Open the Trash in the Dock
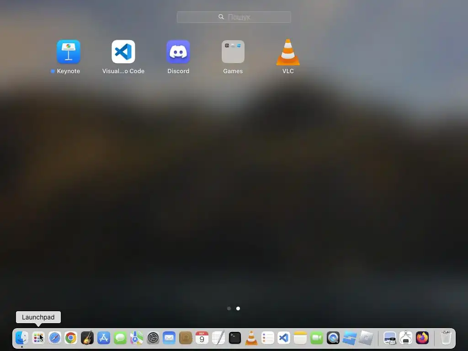Viewport: 468px width, 351px height. (x=446, y=338)
